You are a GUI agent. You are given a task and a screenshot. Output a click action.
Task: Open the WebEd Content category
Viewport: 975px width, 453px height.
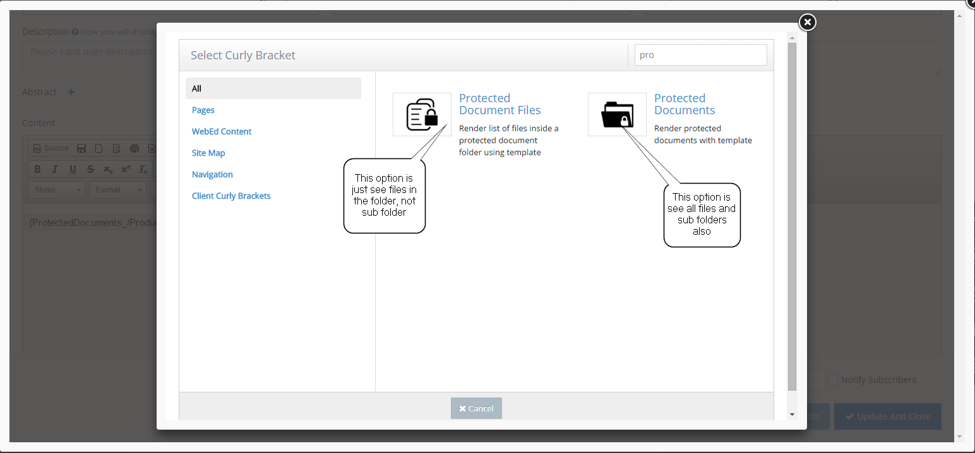[222, 131]
